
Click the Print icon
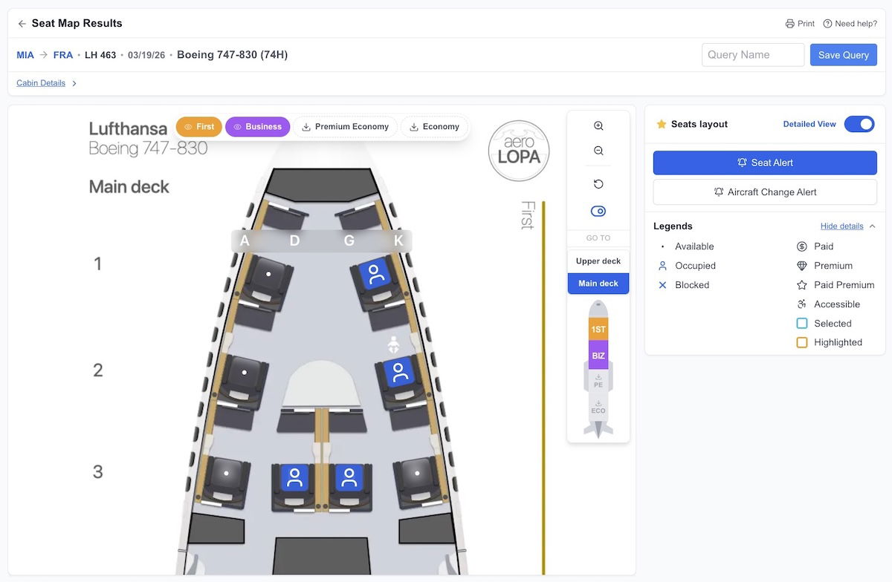[790, 24]
